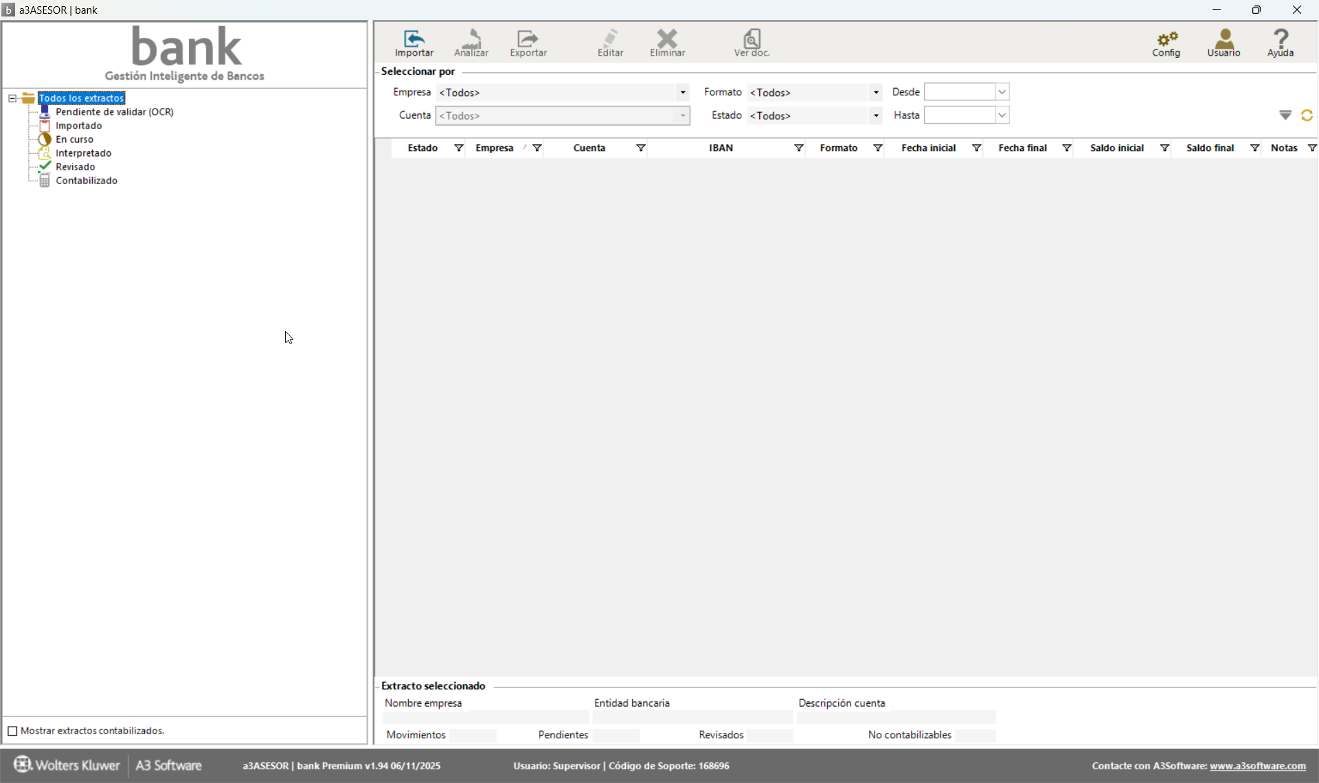Viewport: 1319px width, 783px height.
Task: Filter the Saldo final column
Action: tap(1255, 148)
